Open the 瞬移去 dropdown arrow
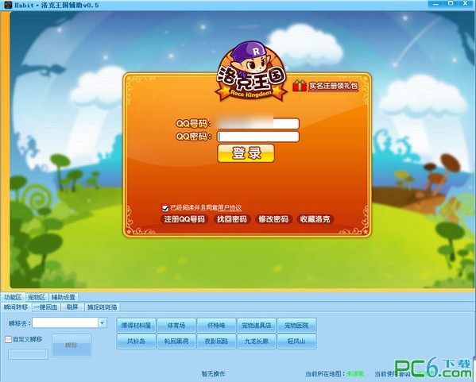The width and height of the screenshot is (476, 382). (x=103, y=323)
